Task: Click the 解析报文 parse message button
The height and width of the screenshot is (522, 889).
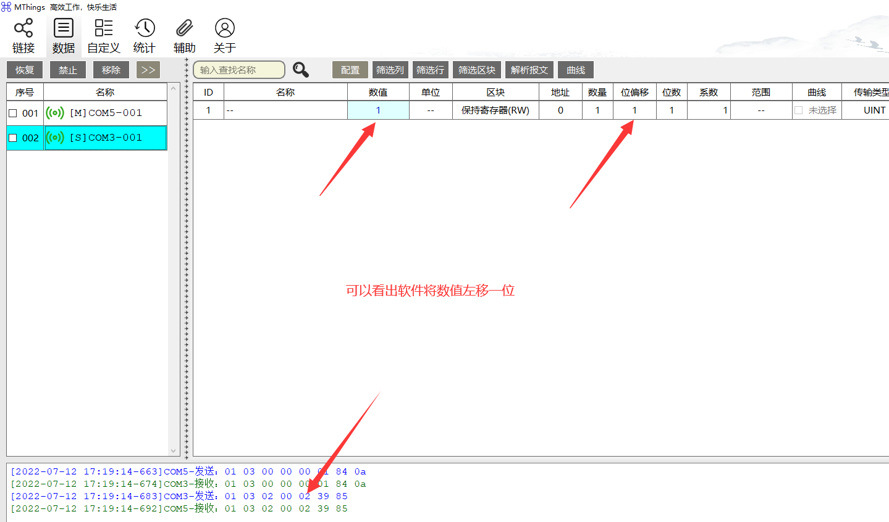Action: coord(529,70)
